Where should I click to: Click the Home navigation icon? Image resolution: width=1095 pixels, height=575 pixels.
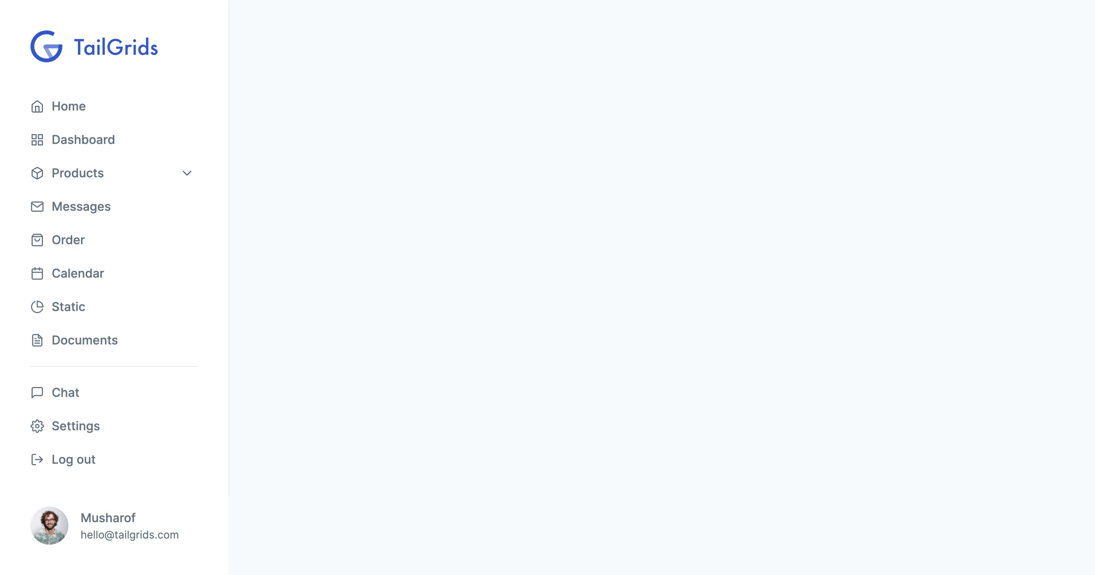pos(37,106)
